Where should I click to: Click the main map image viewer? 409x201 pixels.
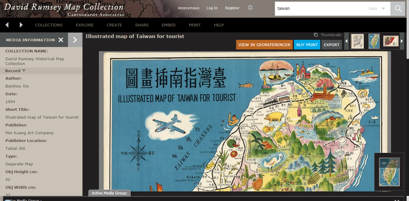pos(245,121)
